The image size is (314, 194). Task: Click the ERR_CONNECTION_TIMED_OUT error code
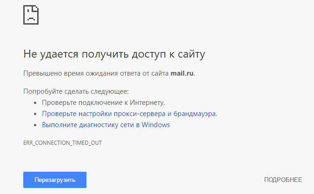coord(62,143)
